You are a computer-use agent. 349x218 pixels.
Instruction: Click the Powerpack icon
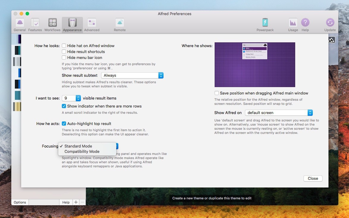click(265, 23)
